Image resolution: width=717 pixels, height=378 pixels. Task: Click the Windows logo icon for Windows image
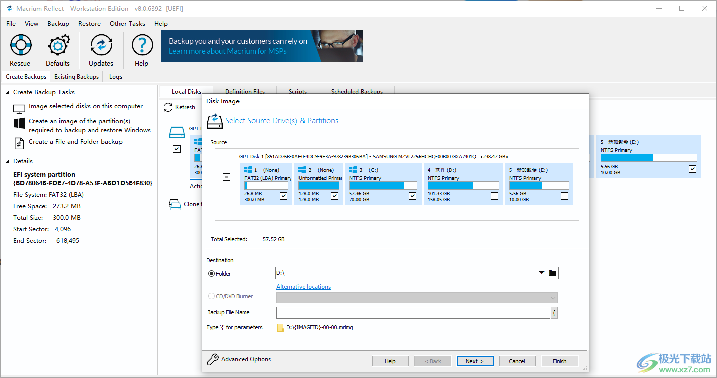tap(19, 123)
